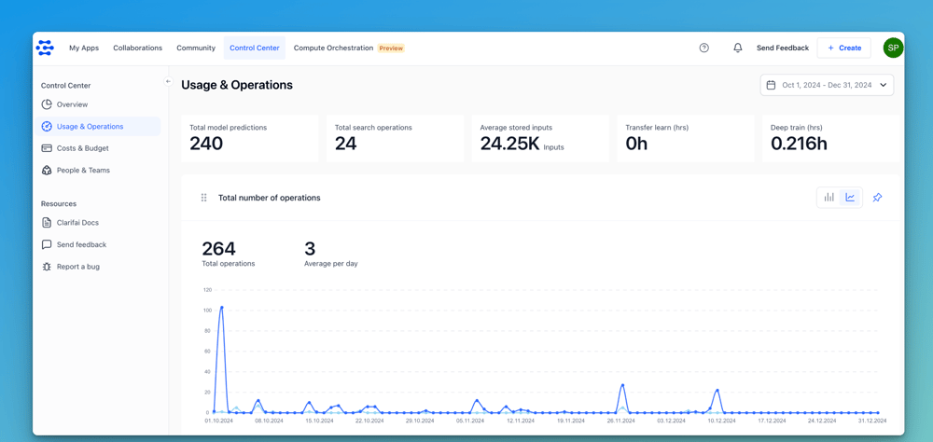Viewport: 933px width, 442px height.
Task: Open Costs & Budget in the sidebar
Action: [82, 148]
